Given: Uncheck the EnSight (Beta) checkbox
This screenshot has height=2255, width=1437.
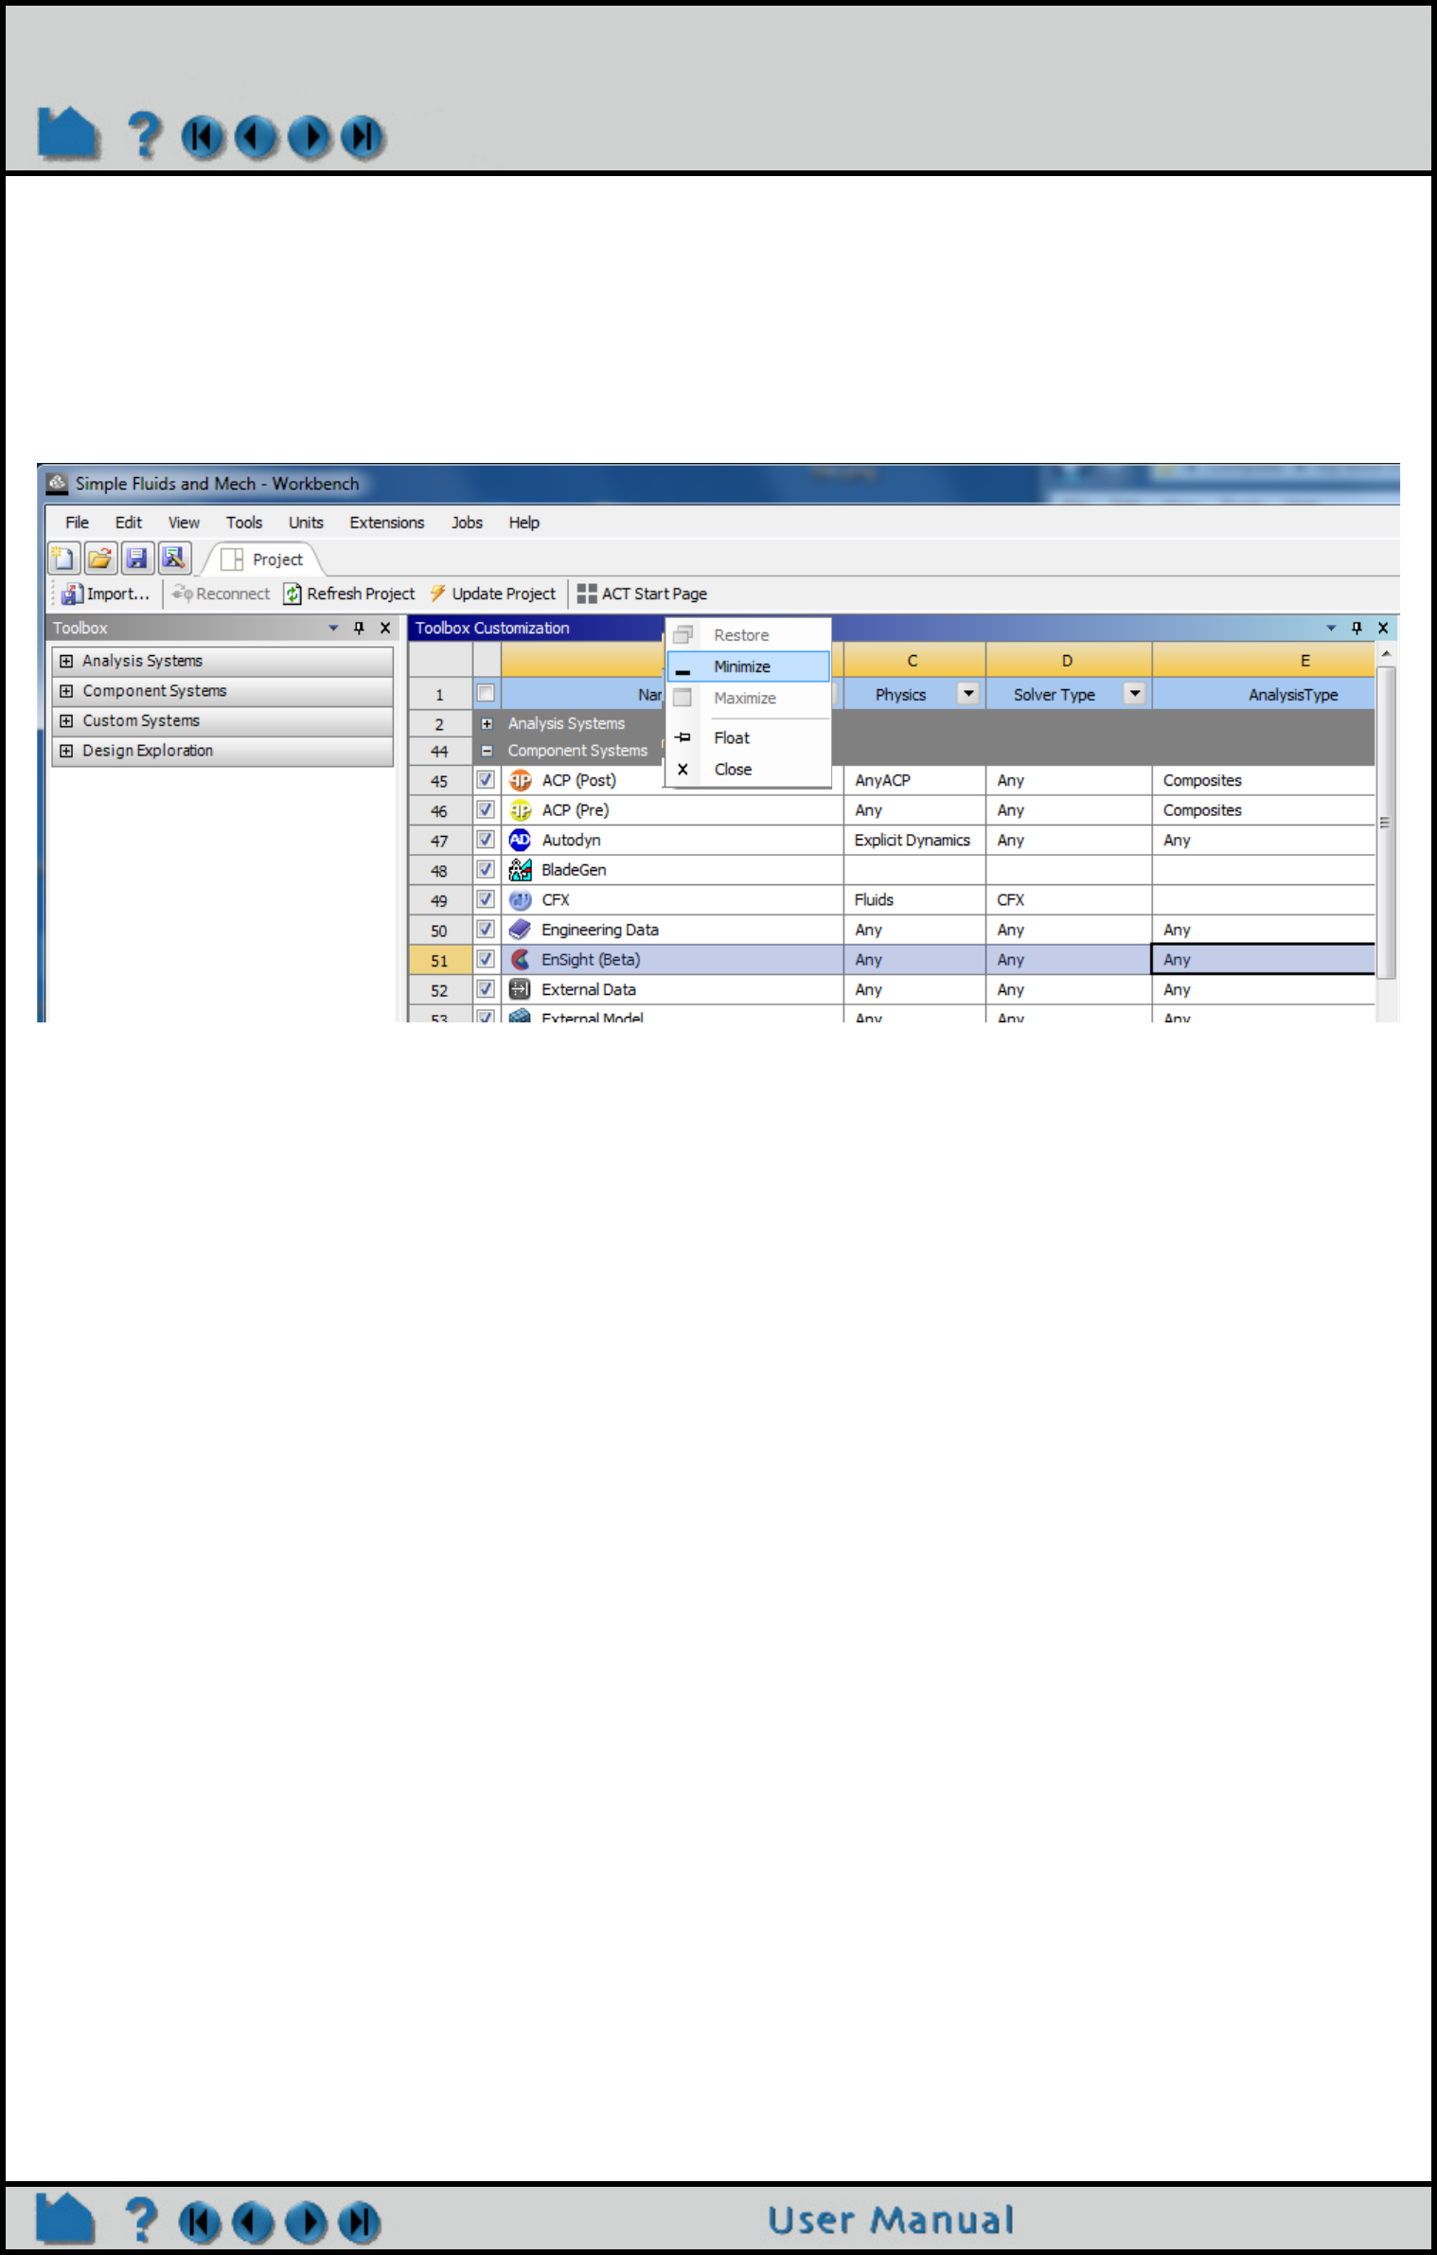Looking at the screenshot, I should [x=486, y=959].
